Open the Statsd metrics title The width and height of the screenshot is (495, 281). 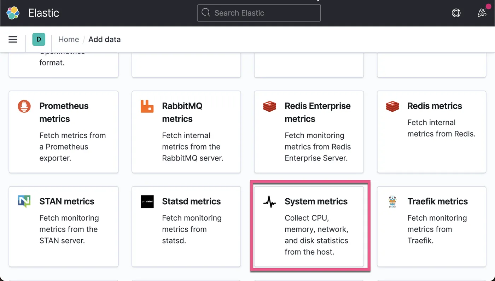click(191, 201)
